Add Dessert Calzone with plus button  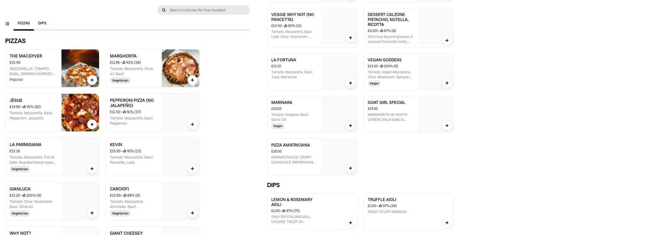447,40
